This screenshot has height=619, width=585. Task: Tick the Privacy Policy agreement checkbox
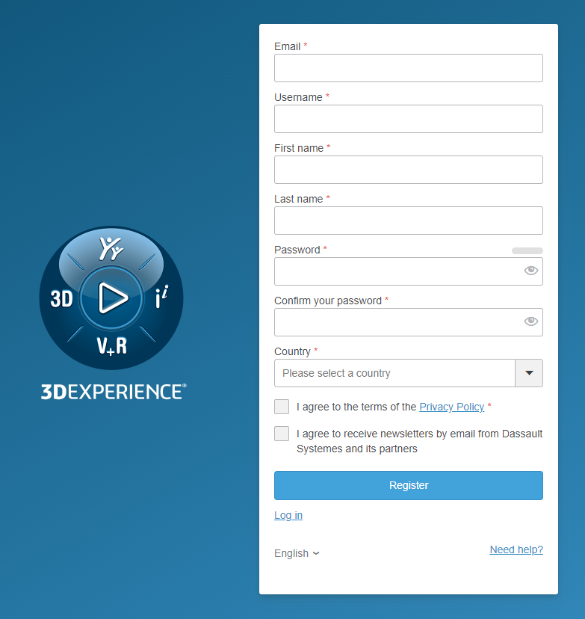click(x=282, y=407)
